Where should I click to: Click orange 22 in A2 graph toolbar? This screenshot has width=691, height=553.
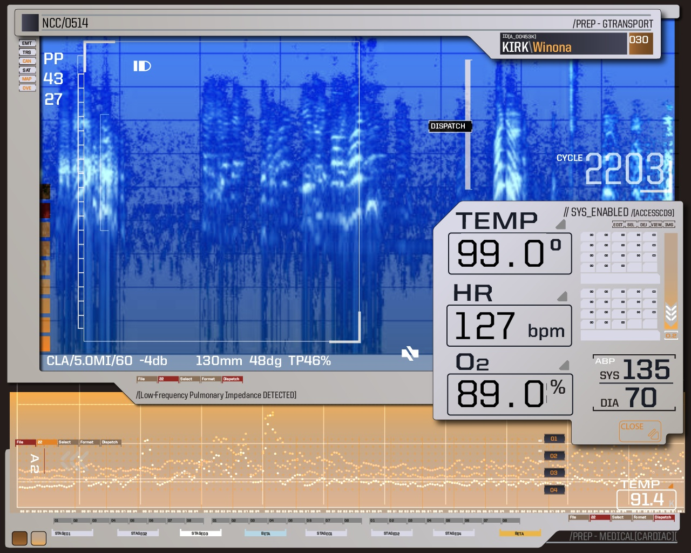click(47, 442)
